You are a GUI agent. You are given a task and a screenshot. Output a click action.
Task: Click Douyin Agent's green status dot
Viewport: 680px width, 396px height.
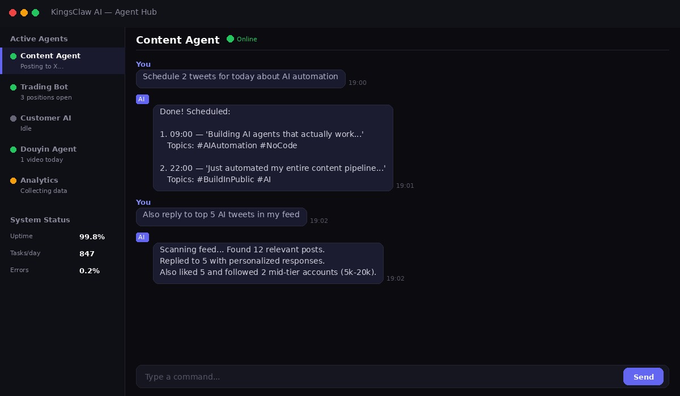click(14, 149)
